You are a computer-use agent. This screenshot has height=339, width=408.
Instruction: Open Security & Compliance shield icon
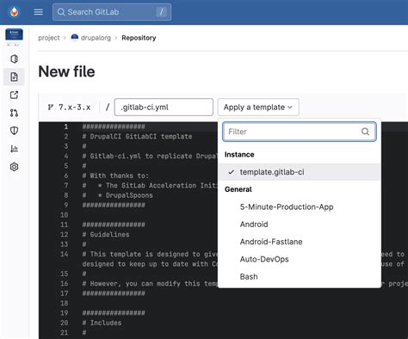pos(14,131)
